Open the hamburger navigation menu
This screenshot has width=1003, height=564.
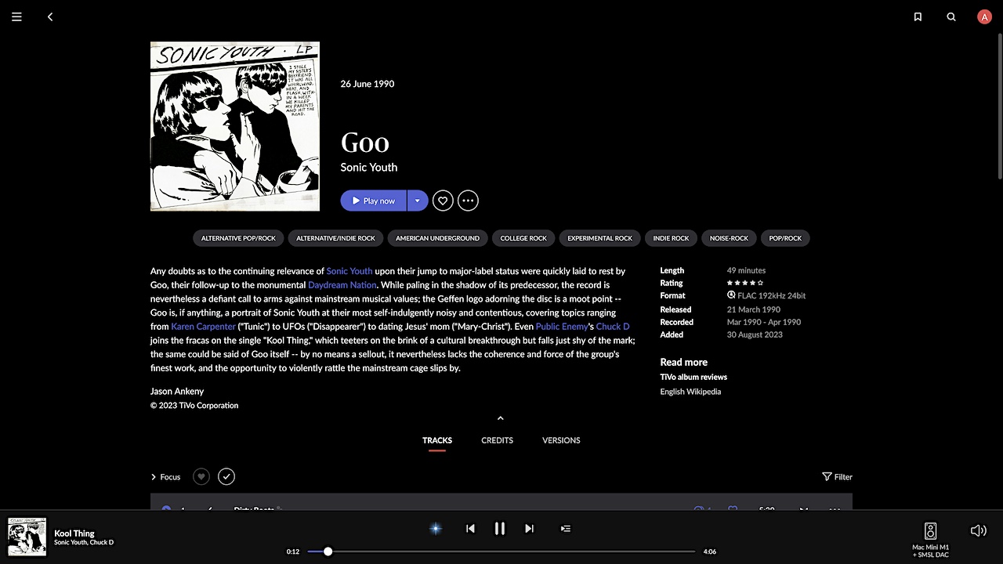coord(16,16)
